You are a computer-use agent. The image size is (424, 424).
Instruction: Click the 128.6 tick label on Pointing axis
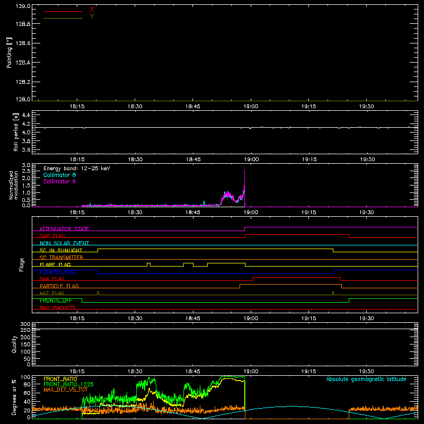click(23, 43)
